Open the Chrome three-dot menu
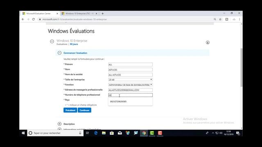This screenshot has width=262, height=147. click(239, 19)
